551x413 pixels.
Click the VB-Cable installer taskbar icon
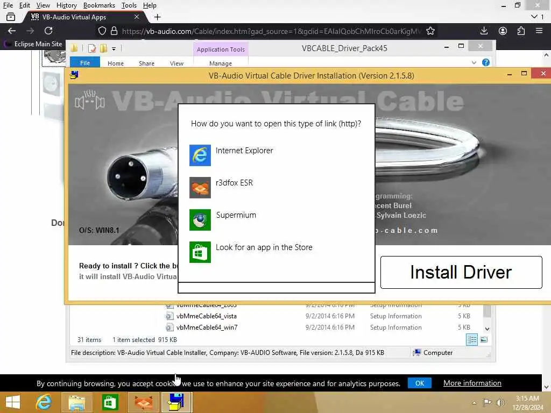[x=176, y=402]
